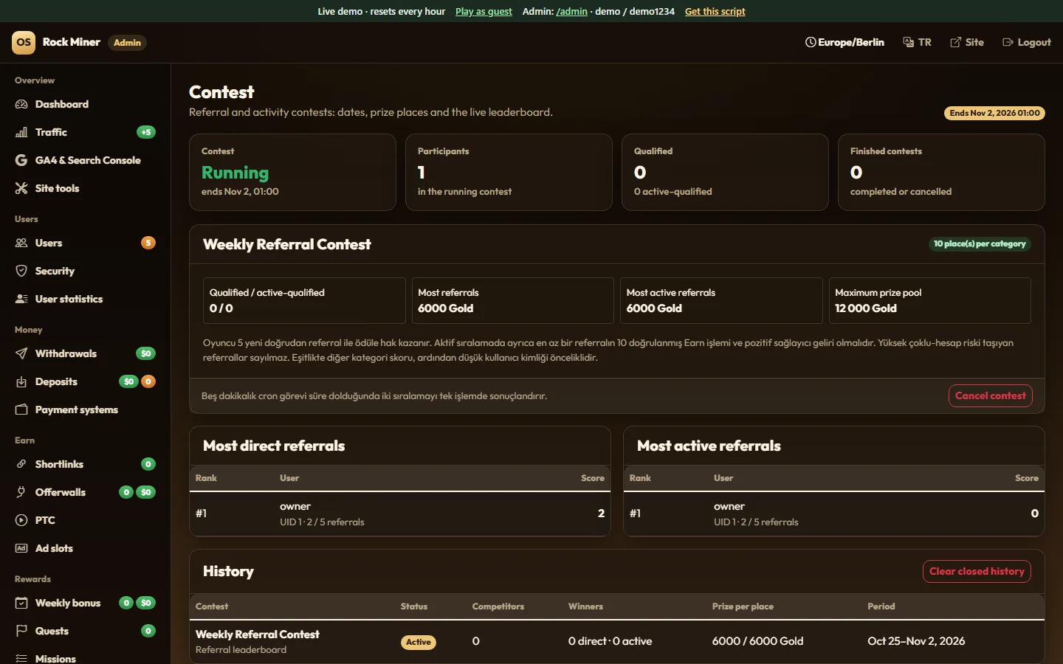1063x664 pixels.
Task: Click the Rock Miner brand name
Action: point(72,42)
